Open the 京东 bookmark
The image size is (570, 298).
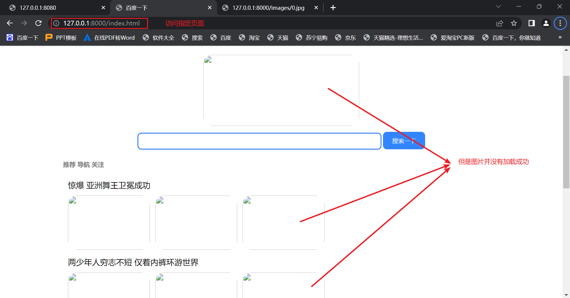346,38
